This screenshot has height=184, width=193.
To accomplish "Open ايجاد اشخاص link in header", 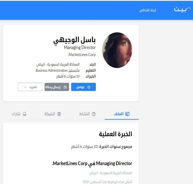I will (x=148, y=10).
